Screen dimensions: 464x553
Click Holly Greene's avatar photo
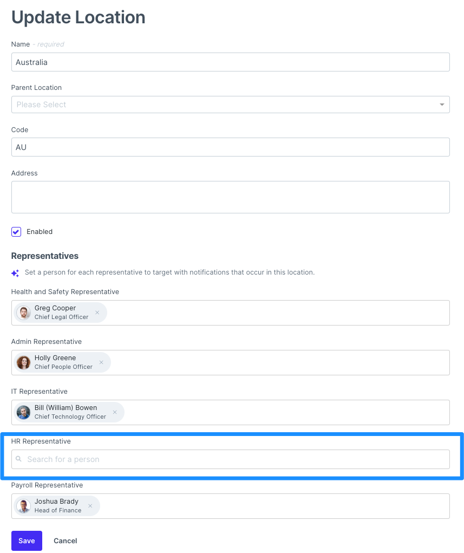[24, 362]
